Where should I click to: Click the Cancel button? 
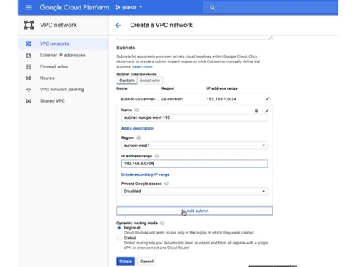[x=146, y=261]
